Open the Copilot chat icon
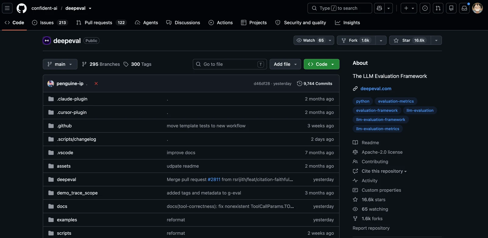Viewport: 488px width, 238px height. coord(379,8)
